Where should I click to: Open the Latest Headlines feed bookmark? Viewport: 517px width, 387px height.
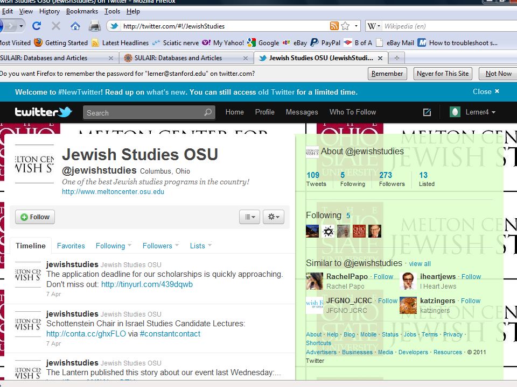click(120, 43)
